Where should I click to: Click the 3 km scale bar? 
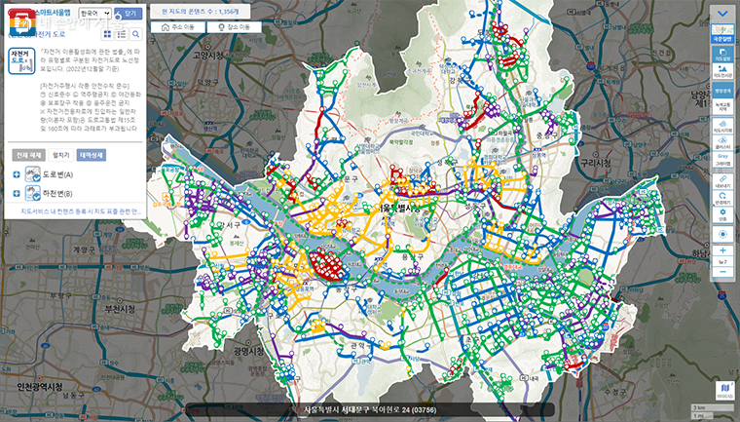(712, 407)
